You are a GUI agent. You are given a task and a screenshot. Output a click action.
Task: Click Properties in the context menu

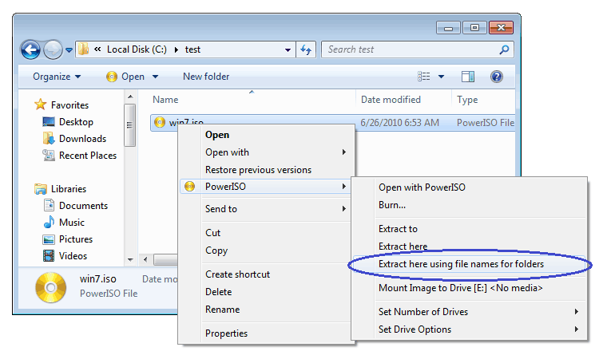(x=226, y=333)
